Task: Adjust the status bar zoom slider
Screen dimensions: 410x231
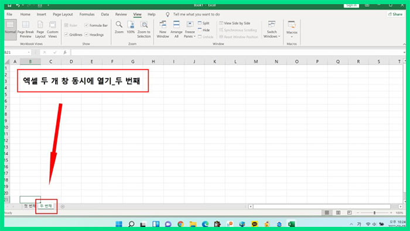Action: (374, 213)
